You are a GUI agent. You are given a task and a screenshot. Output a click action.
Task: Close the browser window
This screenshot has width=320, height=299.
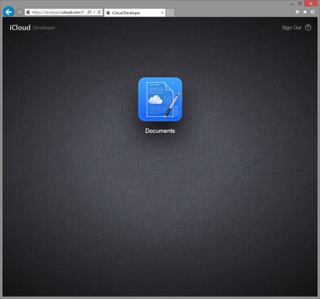click(x=311, y=4)
